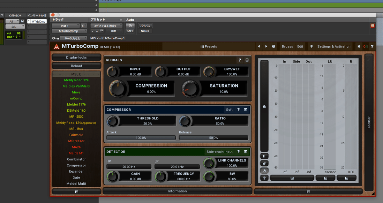Click the HP 20.00 Hz field
This screenshot has width=383, height=203.
coord(129,167)
